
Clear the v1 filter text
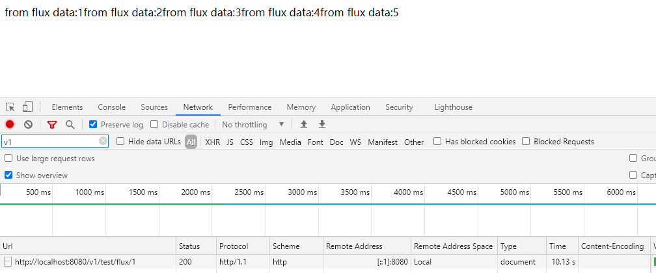pos(103,141)
